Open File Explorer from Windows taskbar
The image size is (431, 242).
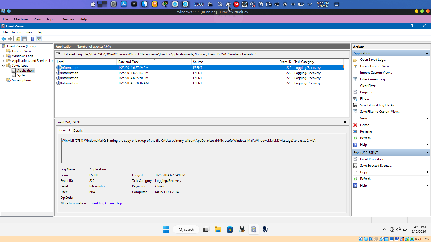click(218, 230)
